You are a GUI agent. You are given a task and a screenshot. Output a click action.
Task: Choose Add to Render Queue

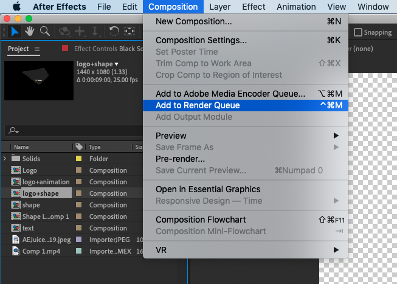[x=198, y=105]
